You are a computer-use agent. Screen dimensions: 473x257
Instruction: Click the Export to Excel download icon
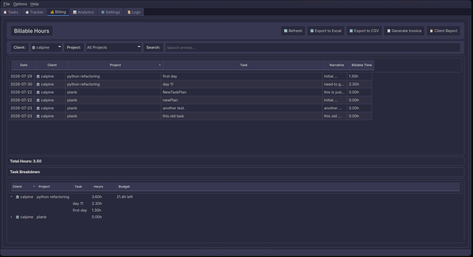coord(312,31)
